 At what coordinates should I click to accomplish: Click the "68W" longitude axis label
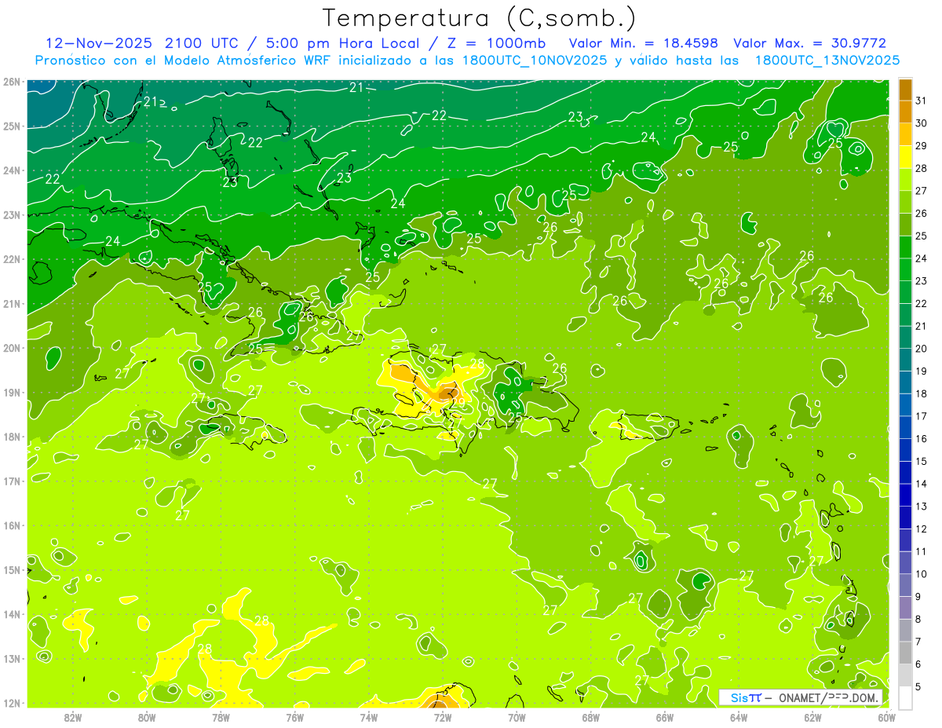pos(590,717)
